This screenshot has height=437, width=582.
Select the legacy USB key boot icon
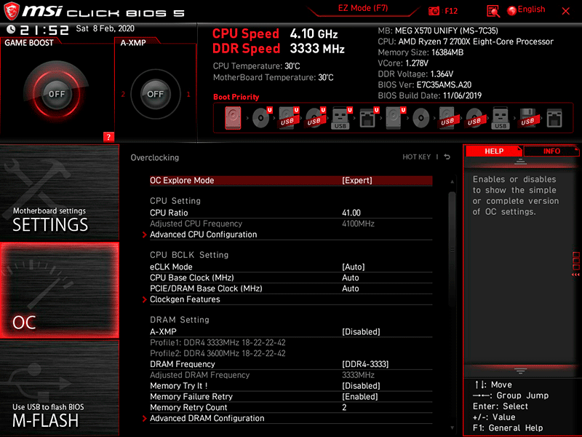(501, 118)
